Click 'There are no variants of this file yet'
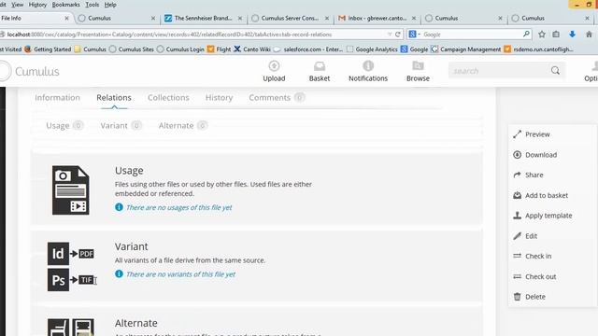Image resolution: width=598 pixels, height=336 pixels. point(180,273)
